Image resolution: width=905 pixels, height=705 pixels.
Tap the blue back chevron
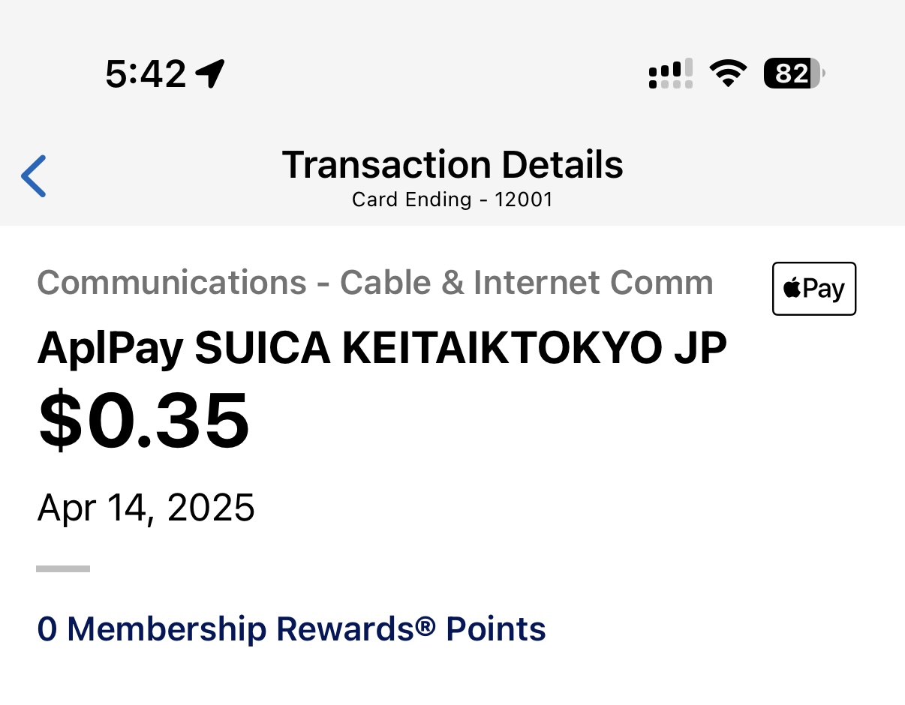(34, 176)
